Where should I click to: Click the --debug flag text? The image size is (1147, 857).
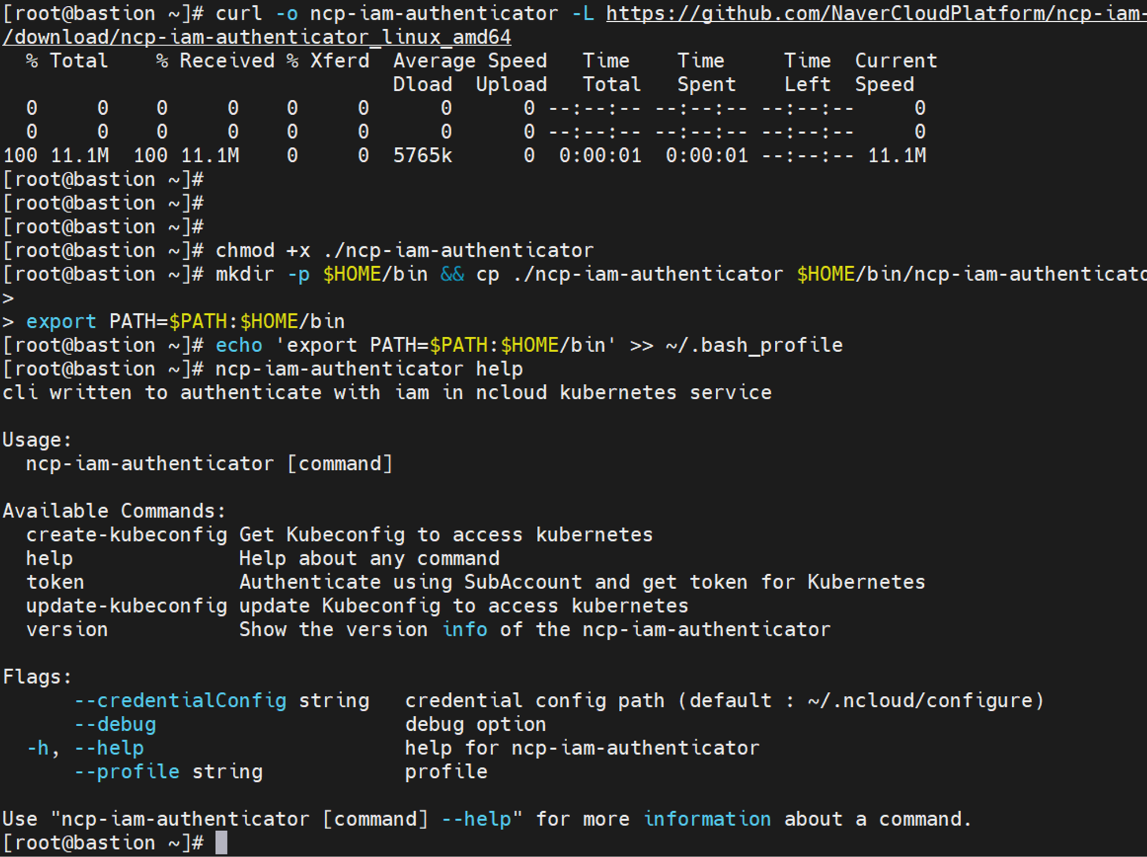(115, 724)
